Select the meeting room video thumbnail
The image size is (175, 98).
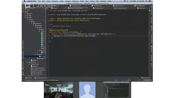pyautogui.click(x=58, y=90)
